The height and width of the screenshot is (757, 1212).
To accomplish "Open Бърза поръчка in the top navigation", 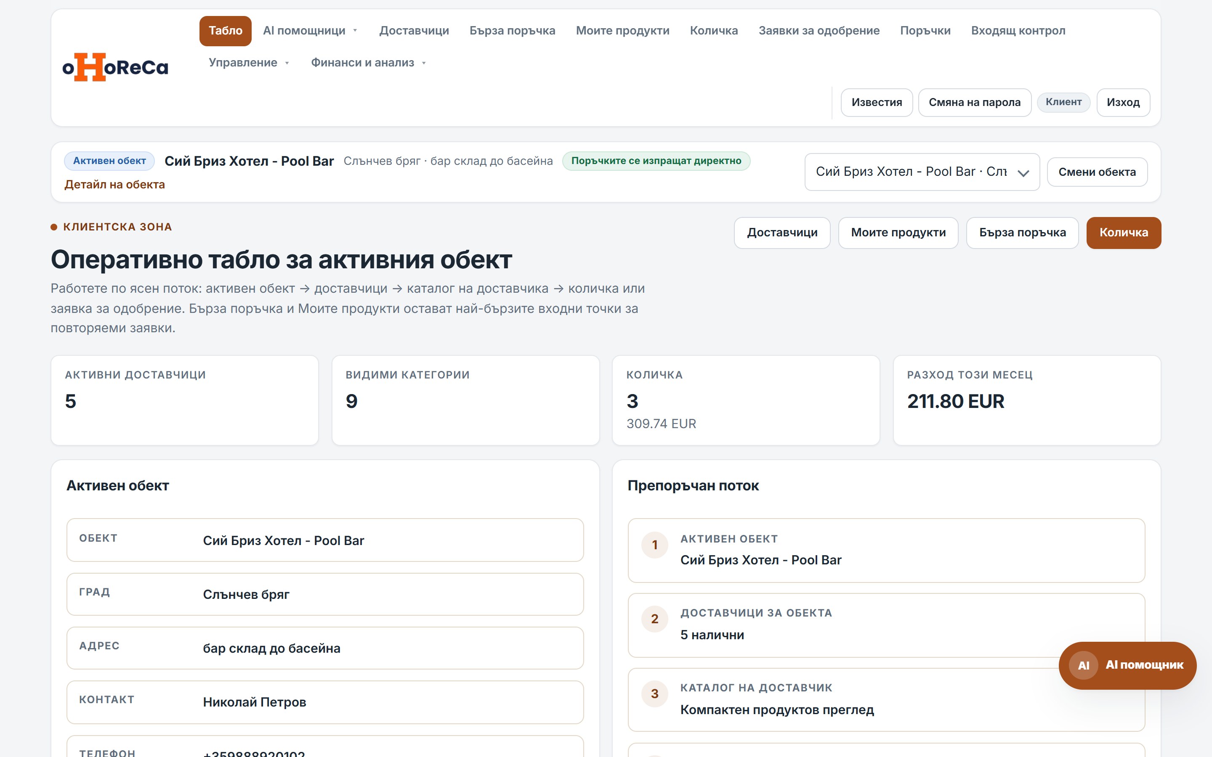I will click(512, 31).
